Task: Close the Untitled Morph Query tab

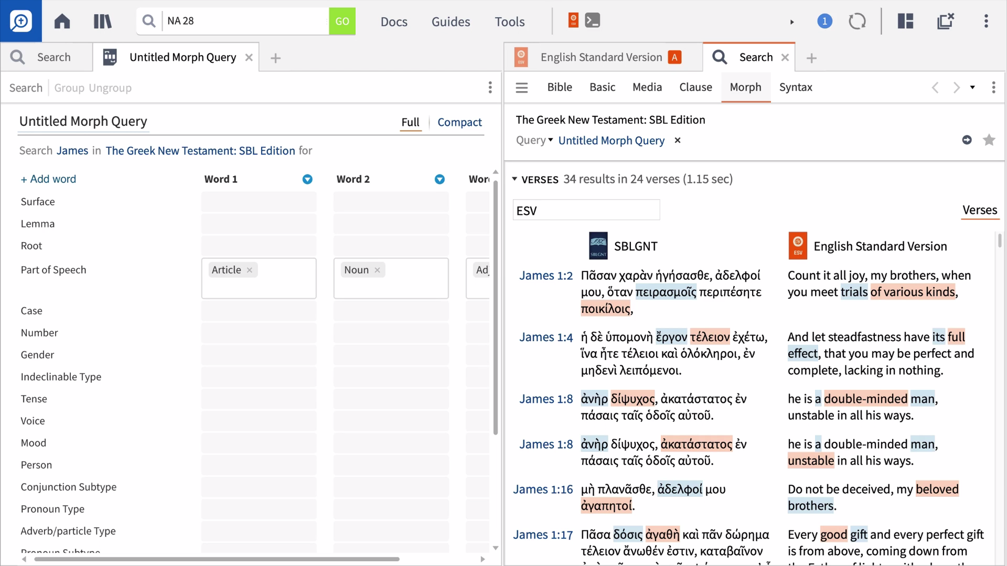Action: 249,58
